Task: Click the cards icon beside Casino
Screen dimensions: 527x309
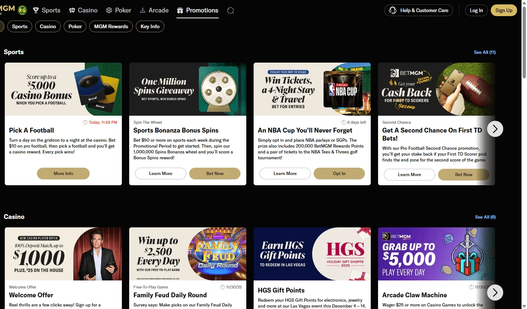Action: [72, 10]
